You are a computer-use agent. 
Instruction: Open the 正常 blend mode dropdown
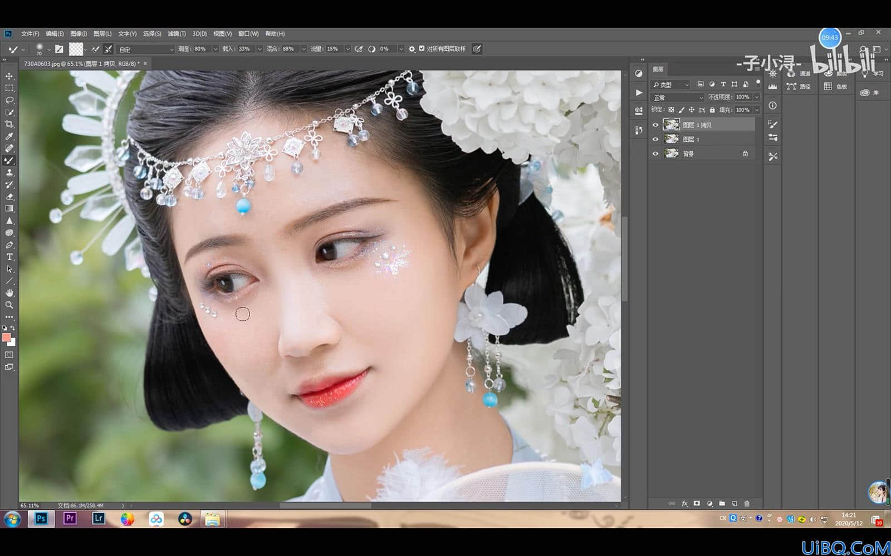pos(678,97)
